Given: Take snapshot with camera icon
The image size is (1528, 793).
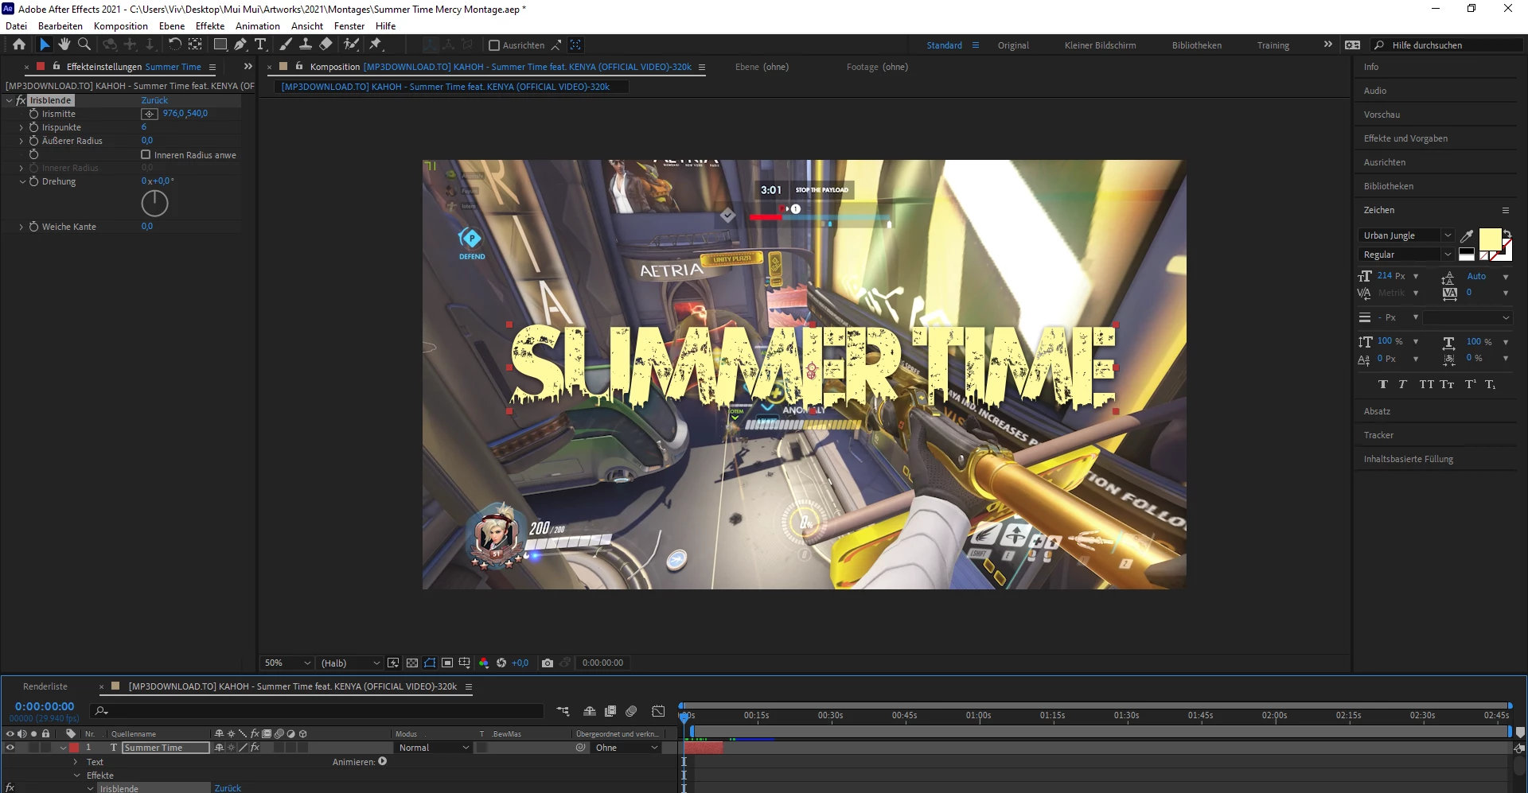Looking at the screenshot, I should click(548, 663).
